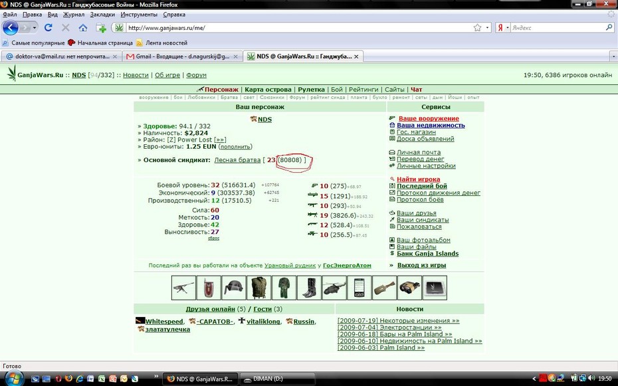Open the Файл menu
The height and width of the screenshot is (386, 618).
(x=9, y=15)
